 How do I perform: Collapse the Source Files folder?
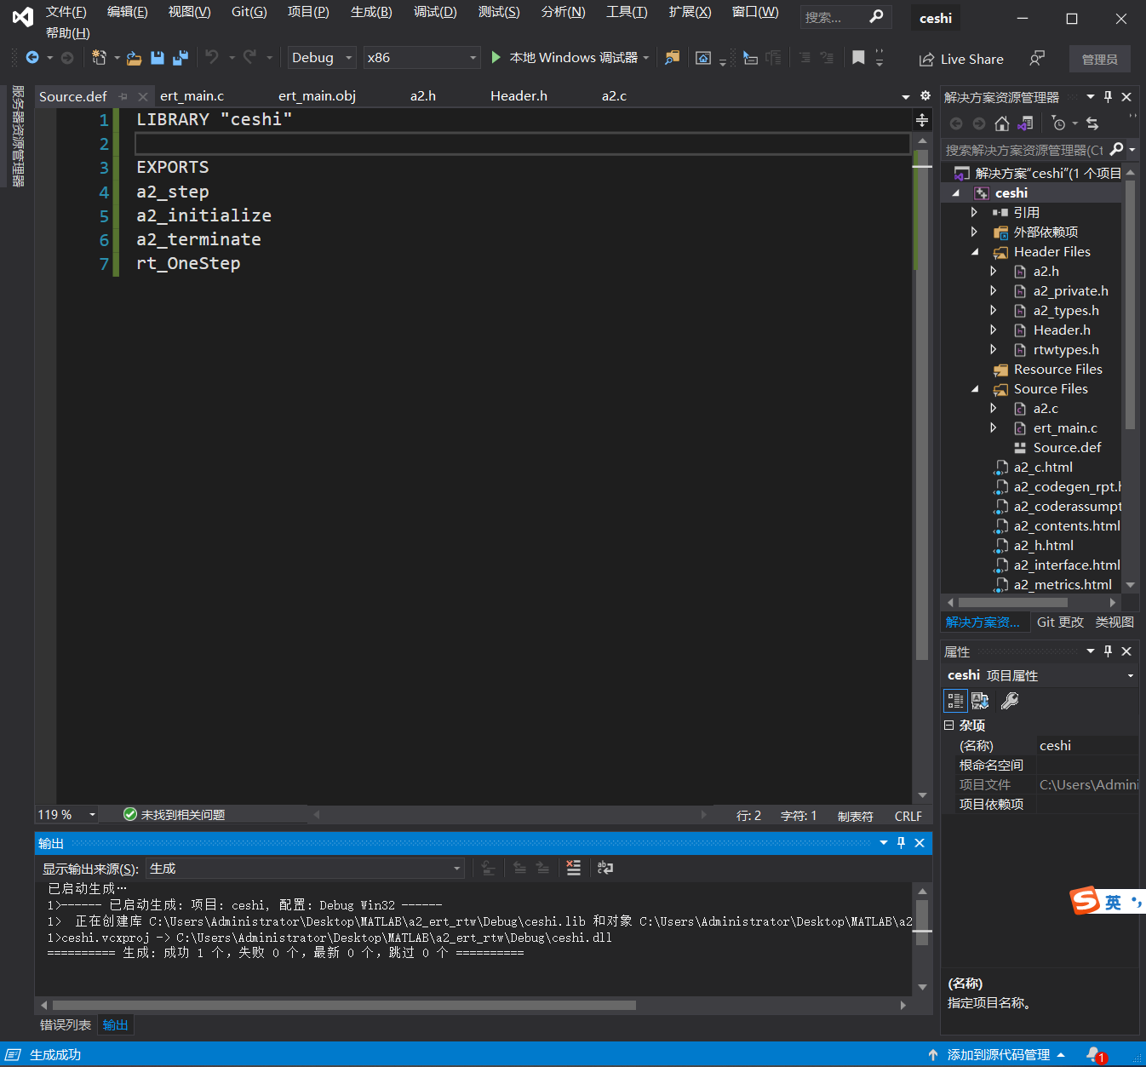(976, 388)
